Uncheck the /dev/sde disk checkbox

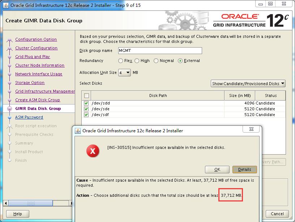point(87,109)
